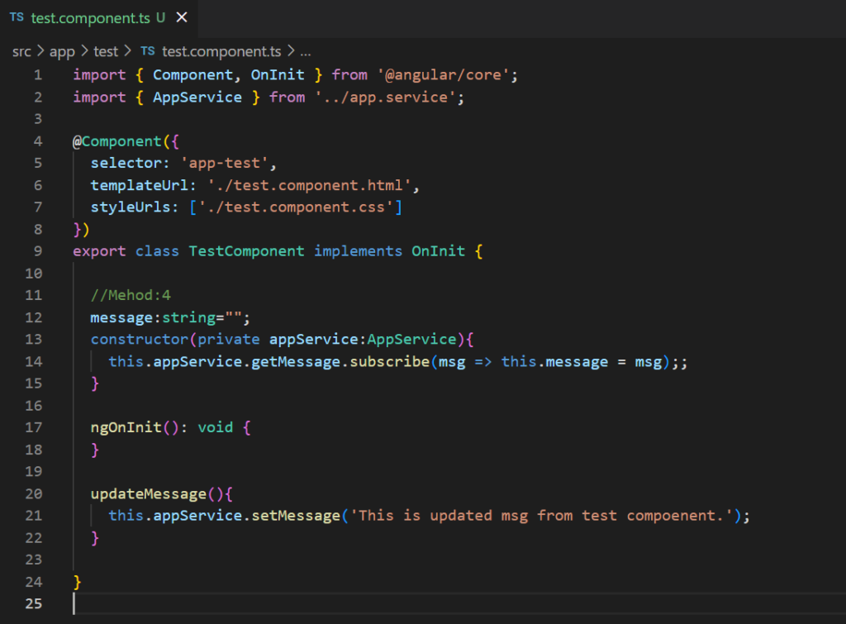Screen dimensions: 846x624
Task: Click the TS file icon in tab
Action: click(17, 17)
